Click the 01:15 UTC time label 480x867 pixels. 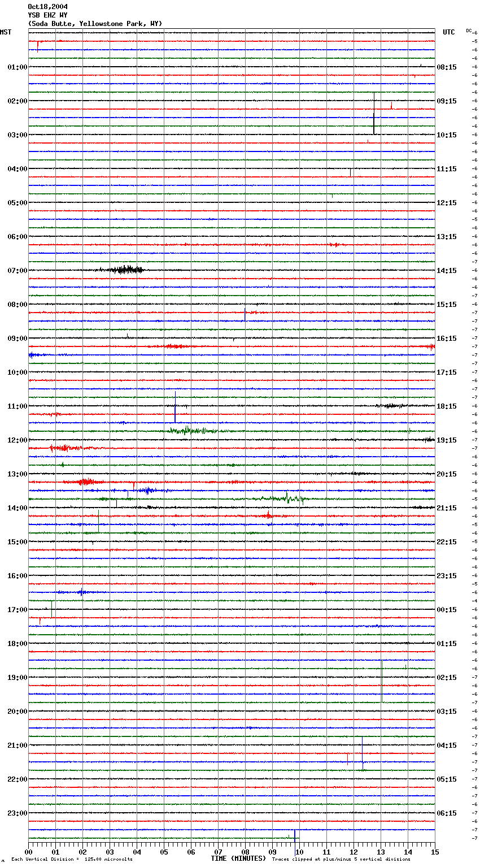click(x=447, y=644)
